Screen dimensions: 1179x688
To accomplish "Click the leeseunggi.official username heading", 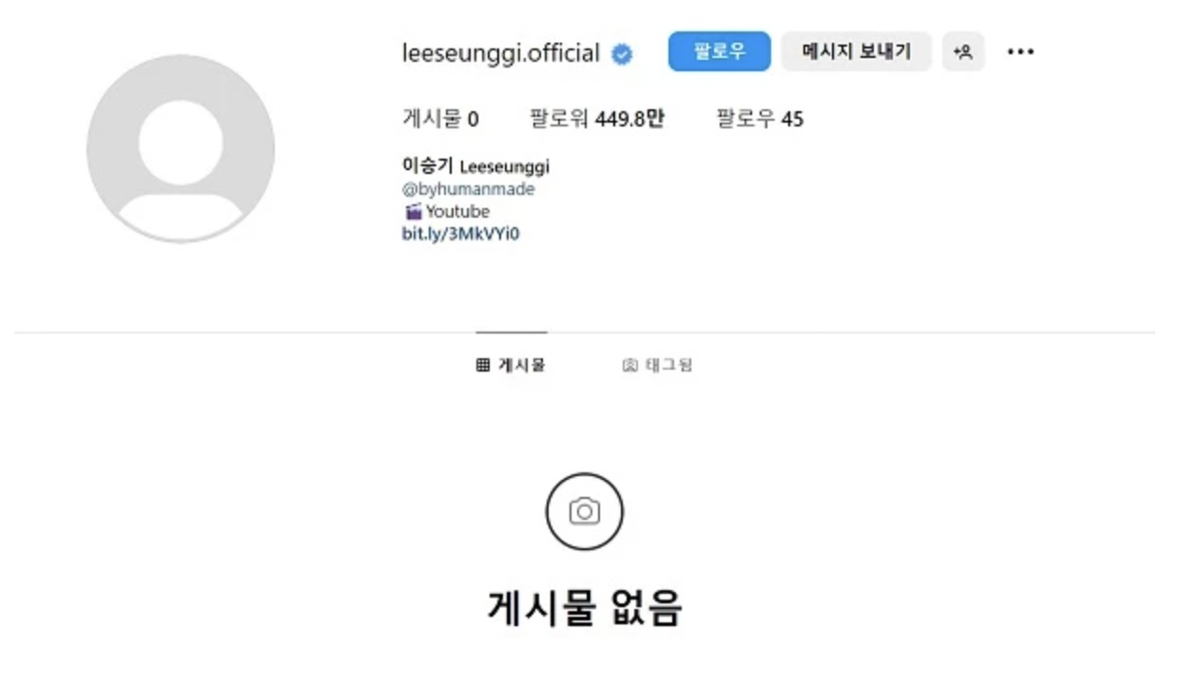I will (501, 53).
